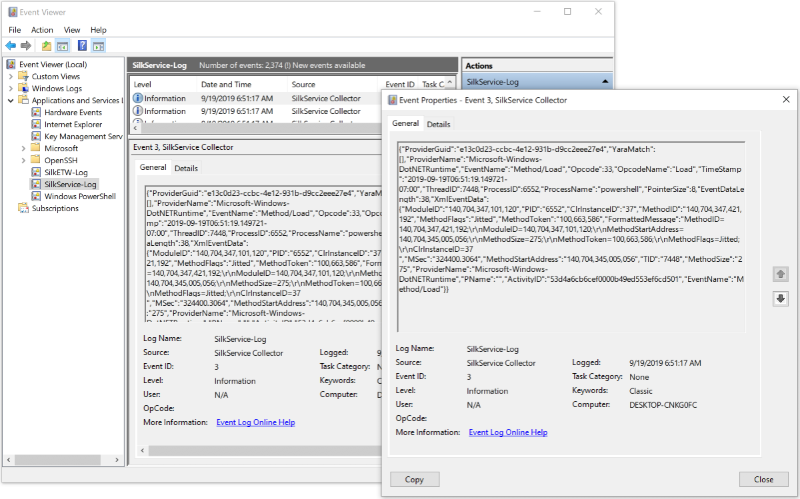Toggle the Show/Hide Console Tree icon
800x499 pixels.
pos(62,46)
